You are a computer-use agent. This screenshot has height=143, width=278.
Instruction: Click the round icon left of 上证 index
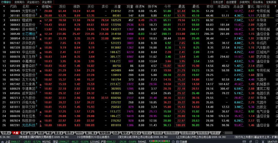[2, 141]
